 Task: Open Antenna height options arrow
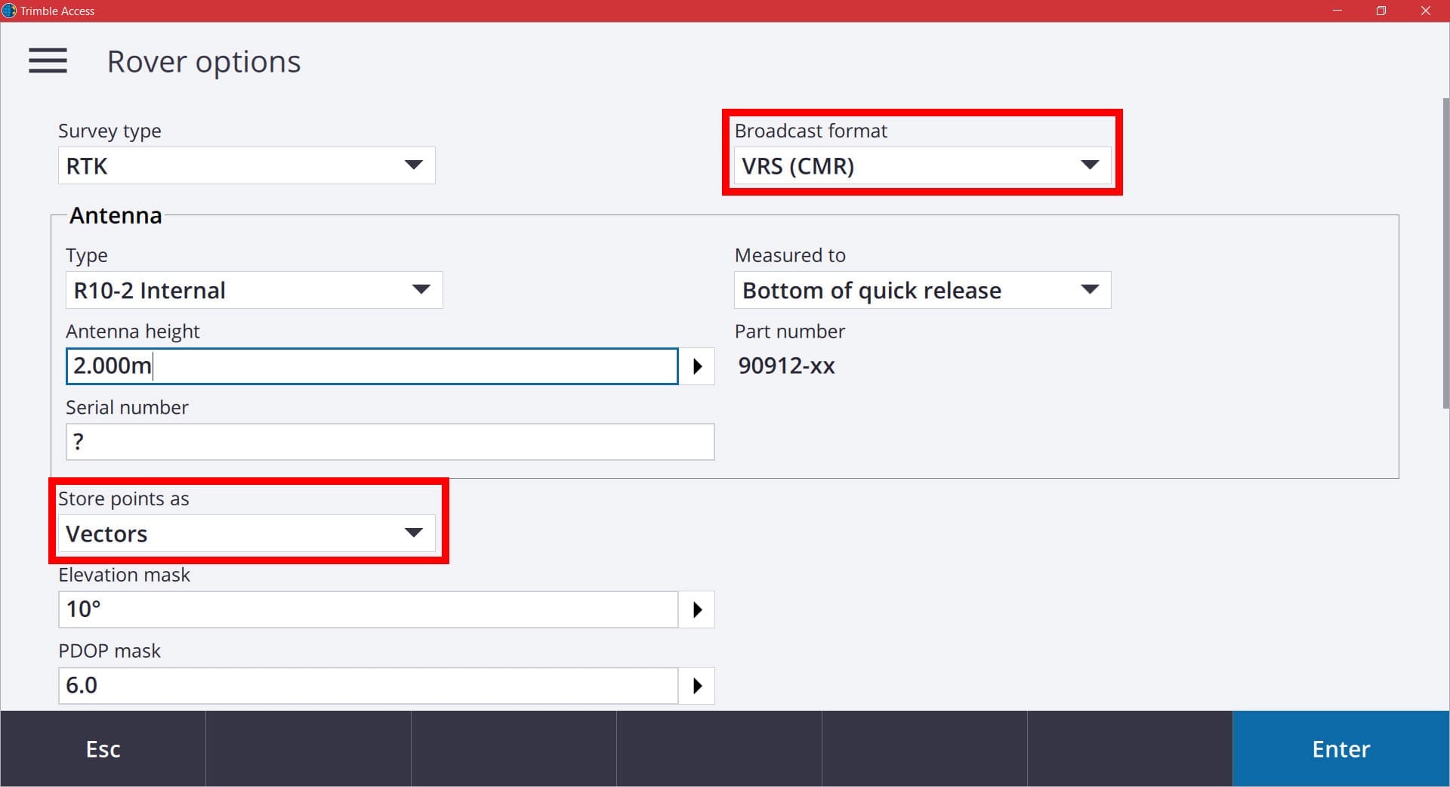click(x=697, y=366)
